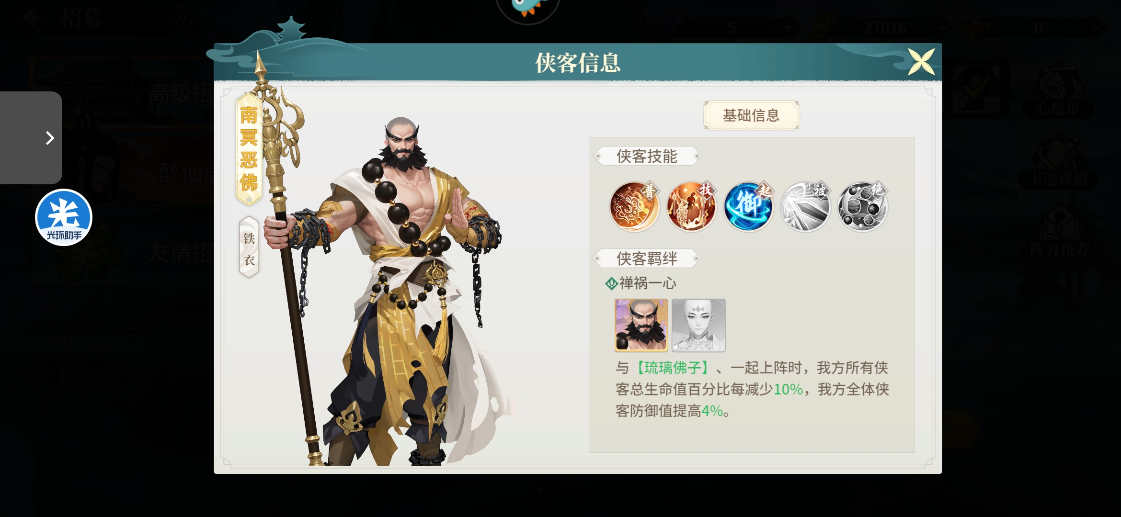View the greyed 绝 ultimate skill icon
1121x517 pixels.
click(x=862, y=207)
